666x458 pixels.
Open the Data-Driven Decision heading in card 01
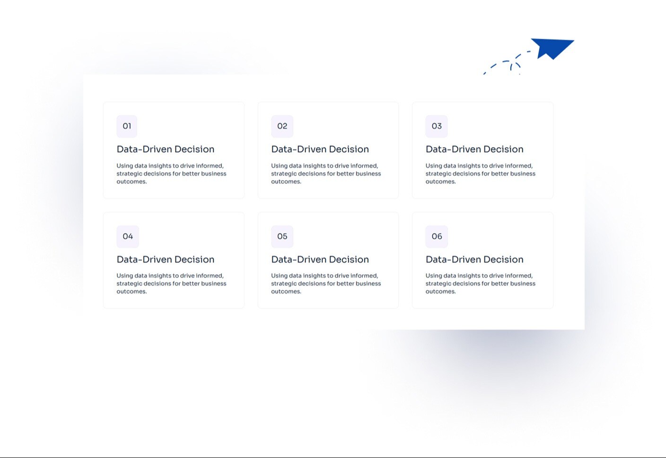[166, 149]
